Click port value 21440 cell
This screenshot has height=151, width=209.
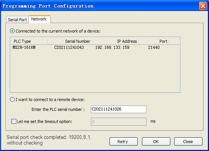coord(154,47)
